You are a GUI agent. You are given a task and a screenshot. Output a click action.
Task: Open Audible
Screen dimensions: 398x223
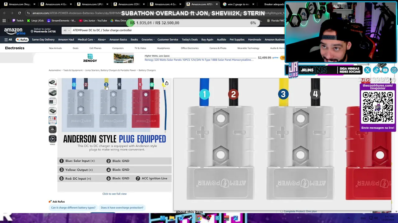click(x=221, y=40)
